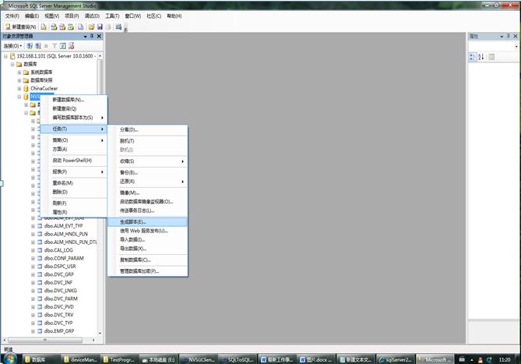Choose 备份(B)... in tasks submenu

click(147, 172)
